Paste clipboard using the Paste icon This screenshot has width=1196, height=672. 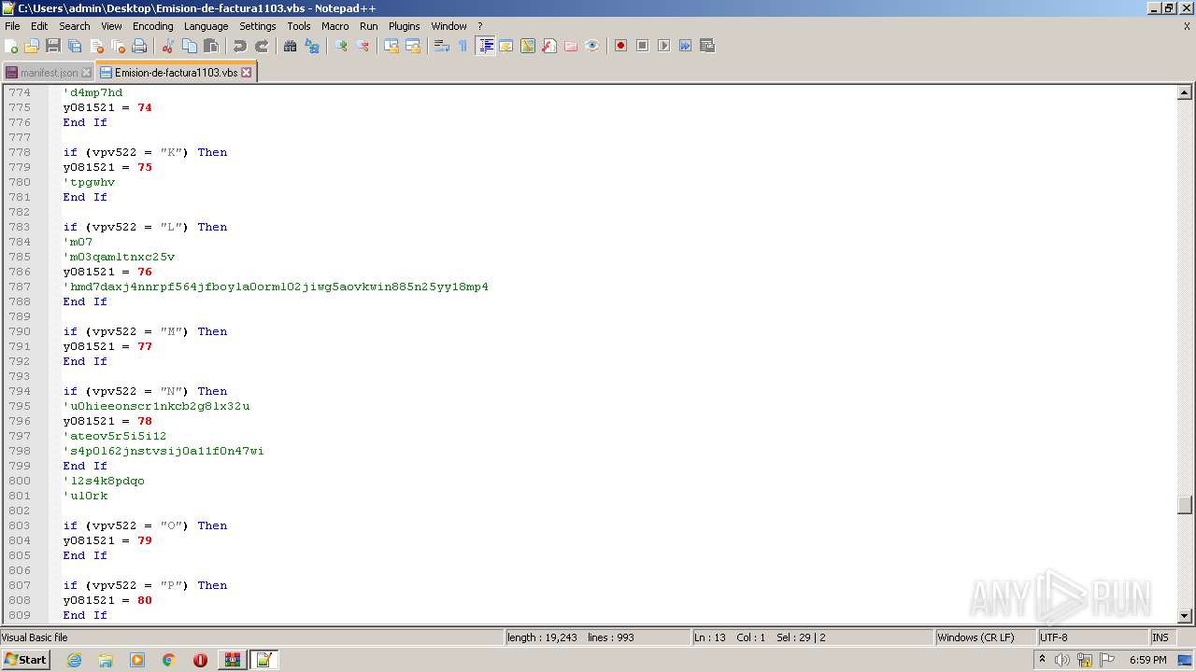[x=211, y=46]
